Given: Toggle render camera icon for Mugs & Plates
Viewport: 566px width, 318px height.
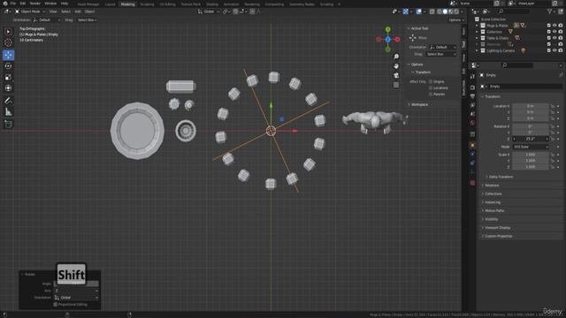Looking at the screenshot, I should pos(561,26).
